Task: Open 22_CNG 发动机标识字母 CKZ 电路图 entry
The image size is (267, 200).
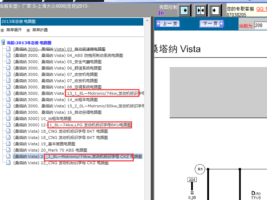Action: [x=61, y=163]
